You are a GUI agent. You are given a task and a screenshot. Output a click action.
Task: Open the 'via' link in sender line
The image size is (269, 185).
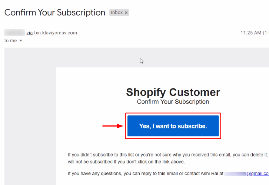click(x=30, y=33)
